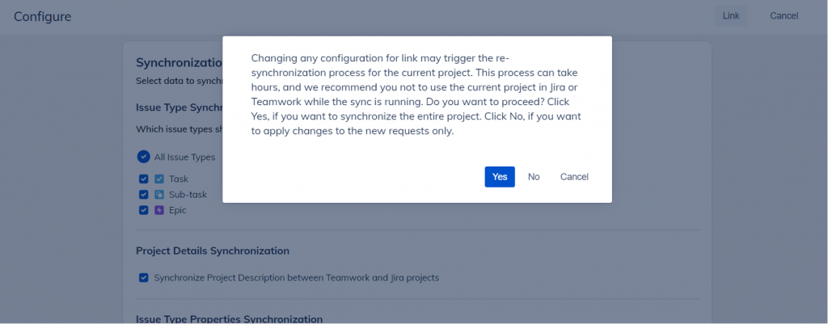828x324 pixels.
Task: Click the blue Yes button in dialog
Action: [500, 177]
